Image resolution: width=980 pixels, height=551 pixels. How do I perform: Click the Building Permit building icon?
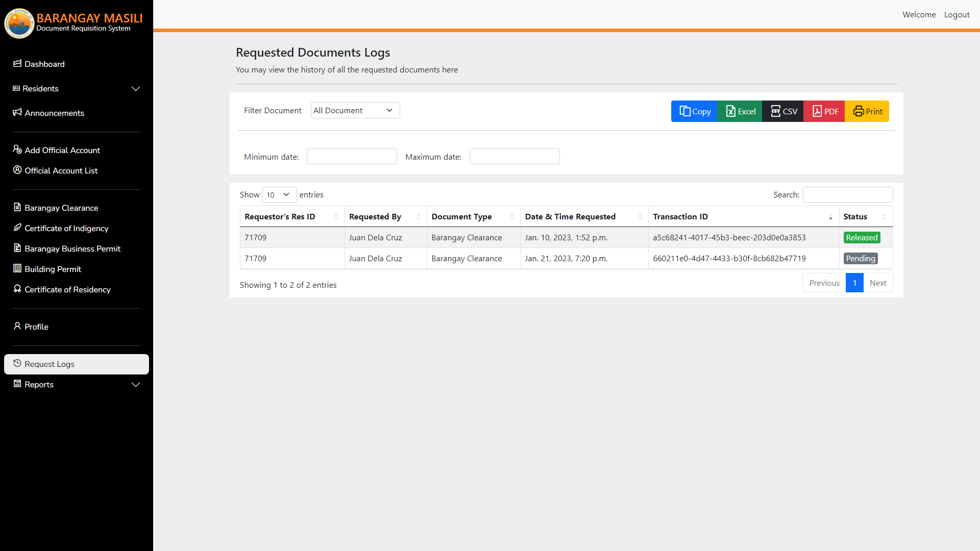[x=17, y=268]
